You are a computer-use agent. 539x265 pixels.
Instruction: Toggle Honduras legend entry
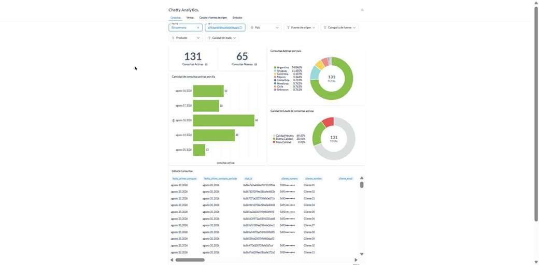(288, 83)
